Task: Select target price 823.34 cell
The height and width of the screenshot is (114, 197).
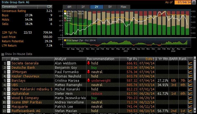Action: pos(132,68)
